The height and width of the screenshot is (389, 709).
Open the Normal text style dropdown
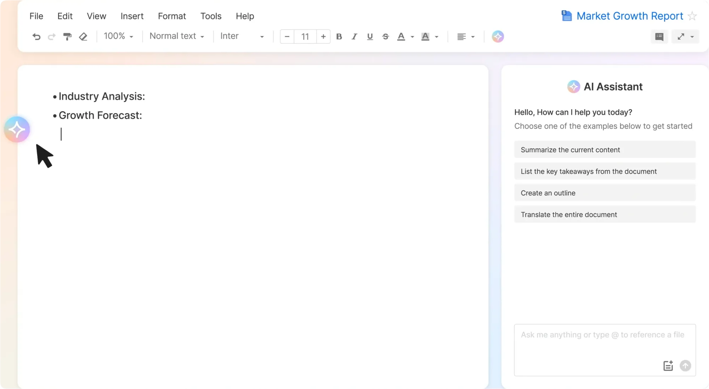pyautogui.click(x=177, y=36)
